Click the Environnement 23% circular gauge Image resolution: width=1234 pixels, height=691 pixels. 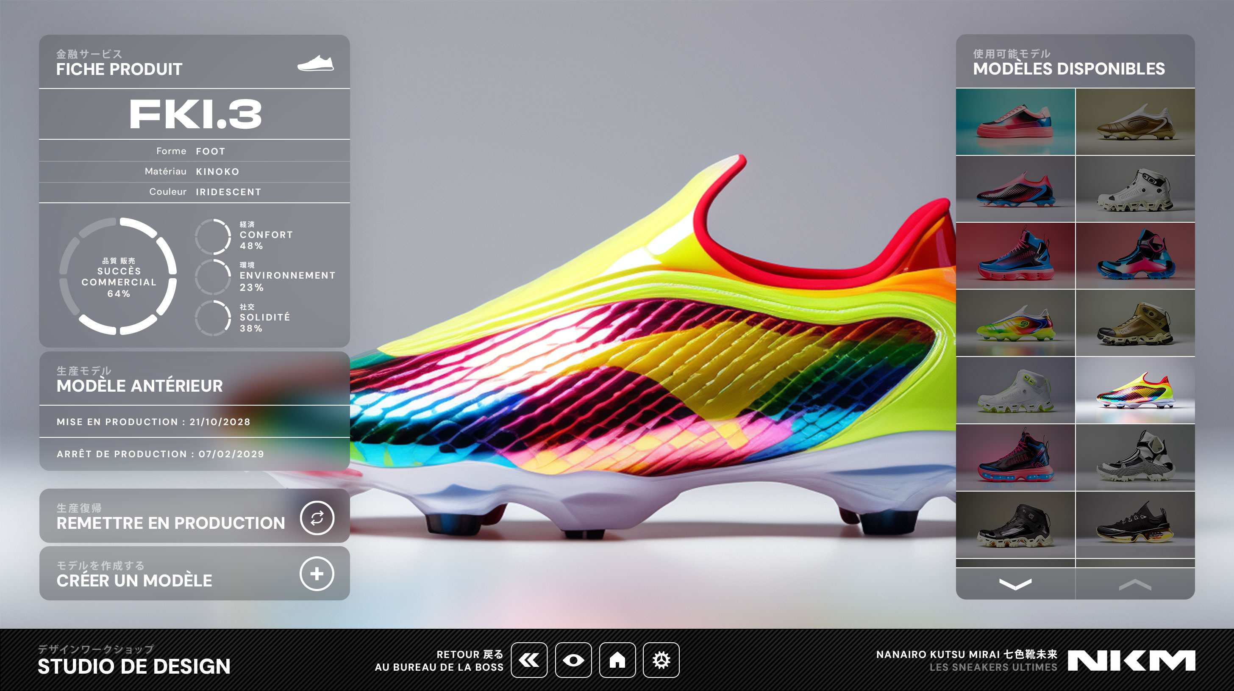213,277
